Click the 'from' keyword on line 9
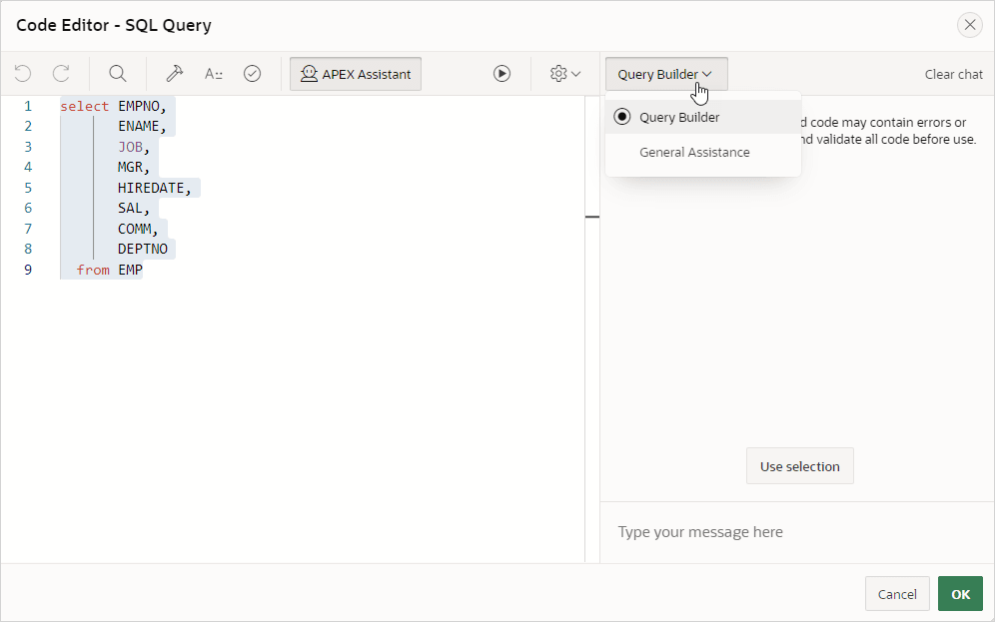 pyautogui.click(x=93, y=270)
